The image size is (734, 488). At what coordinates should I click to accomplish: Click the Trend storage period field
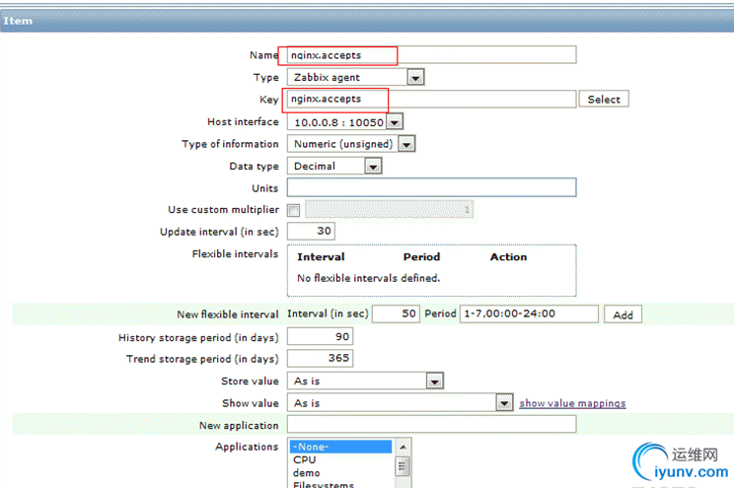(x=320, y=358)
